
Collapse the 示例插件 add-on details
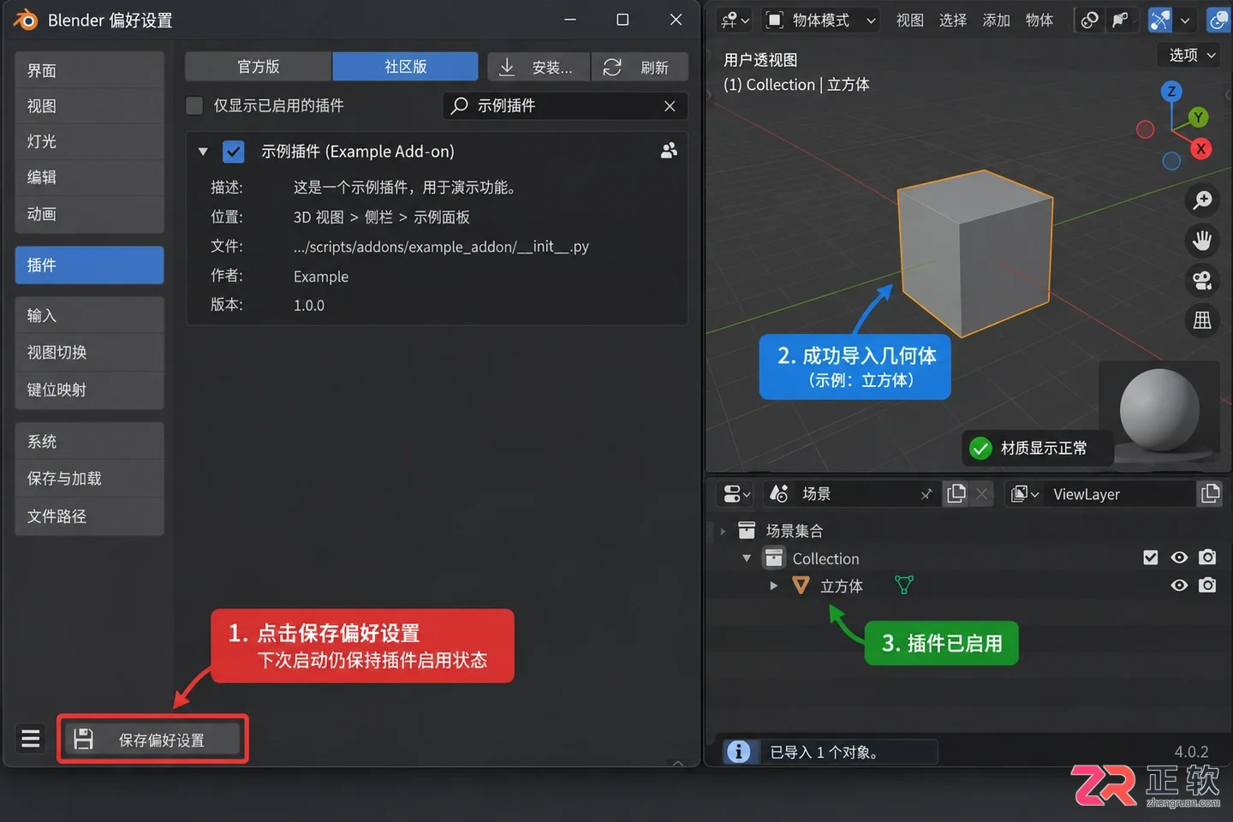(x=203, y=152)
